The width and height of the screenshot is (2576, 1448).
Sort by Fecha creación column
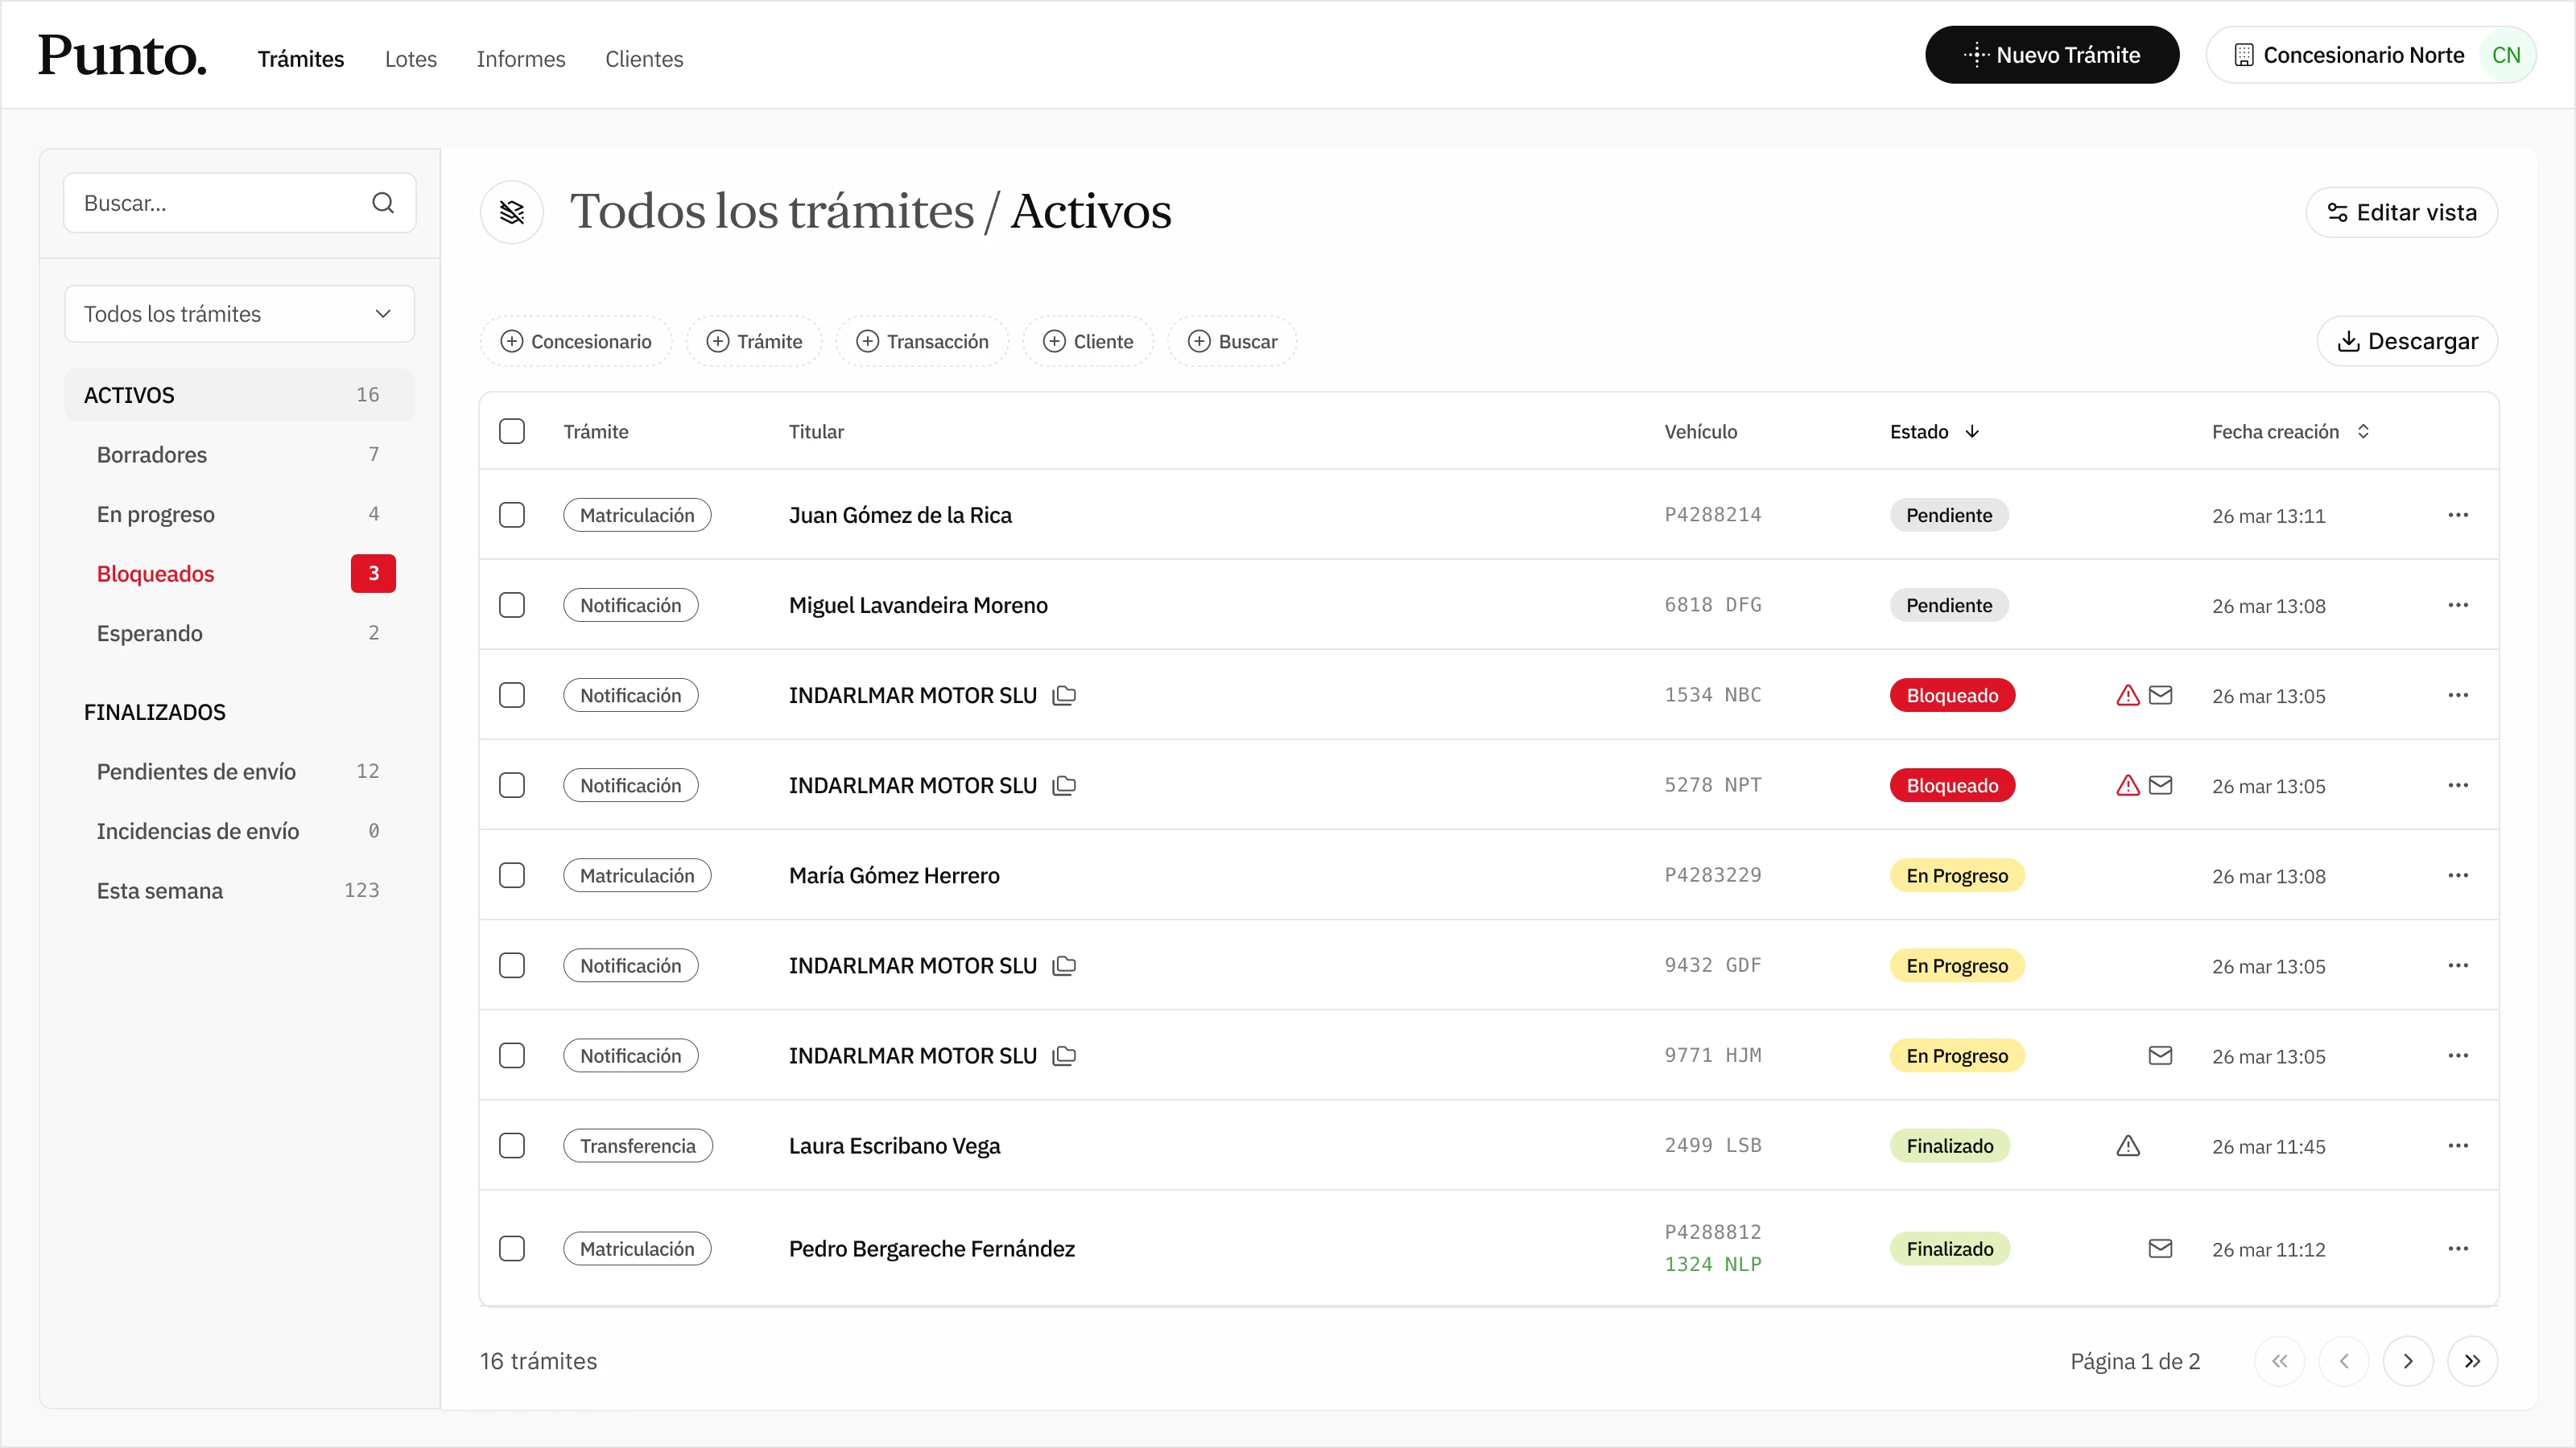(2290, 432)
